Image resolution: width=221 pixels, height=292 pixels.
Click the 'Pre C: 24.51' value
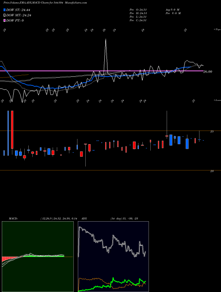point(138,20)
